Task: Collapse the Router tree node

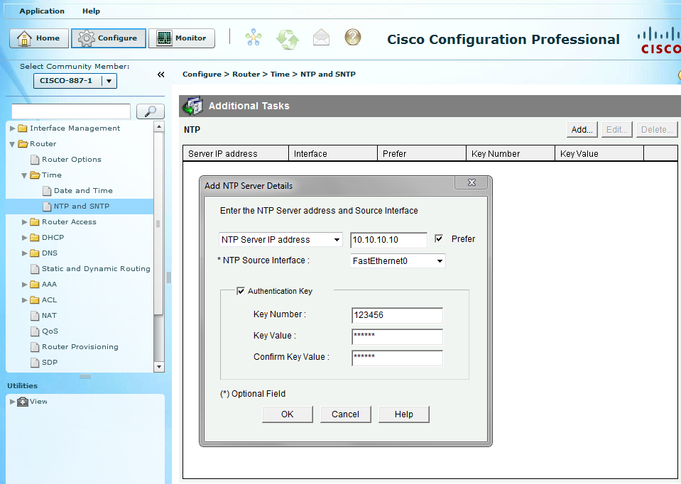Action: point(12,144)
